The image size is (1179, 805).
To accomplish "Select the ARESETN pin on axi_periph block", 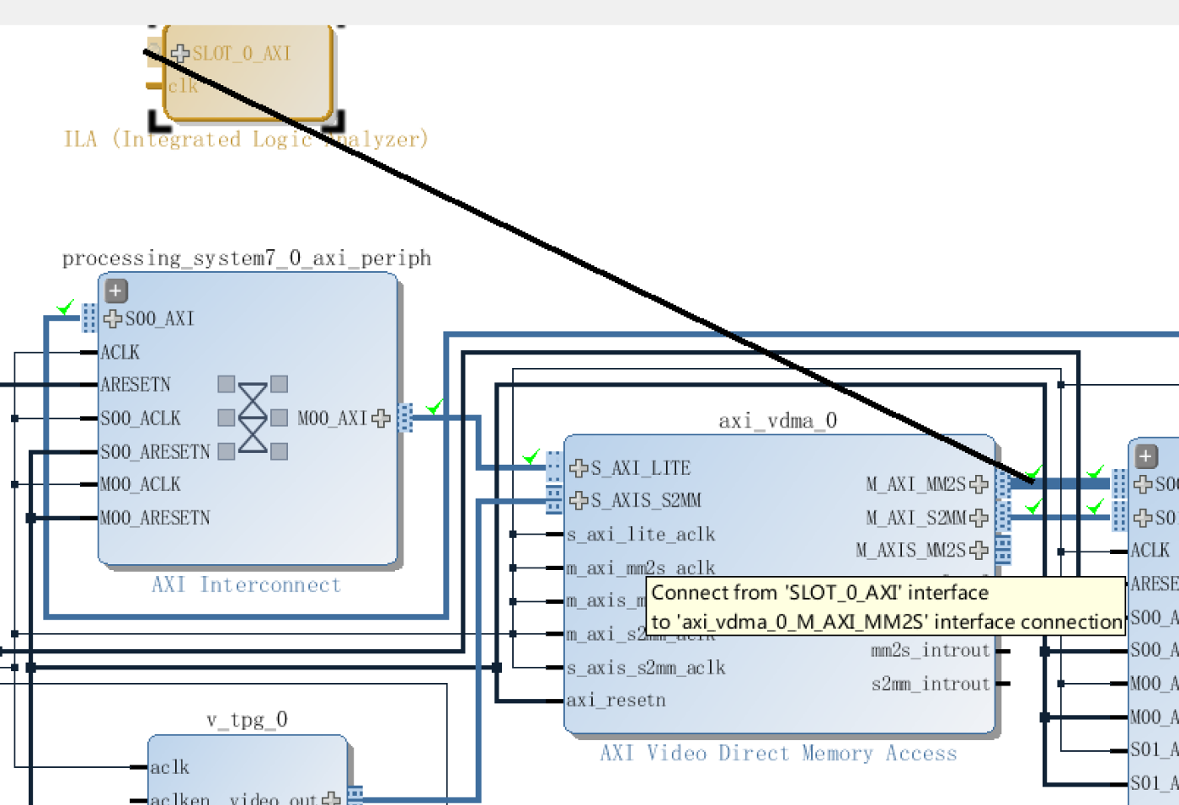I will tap(136, 385).
